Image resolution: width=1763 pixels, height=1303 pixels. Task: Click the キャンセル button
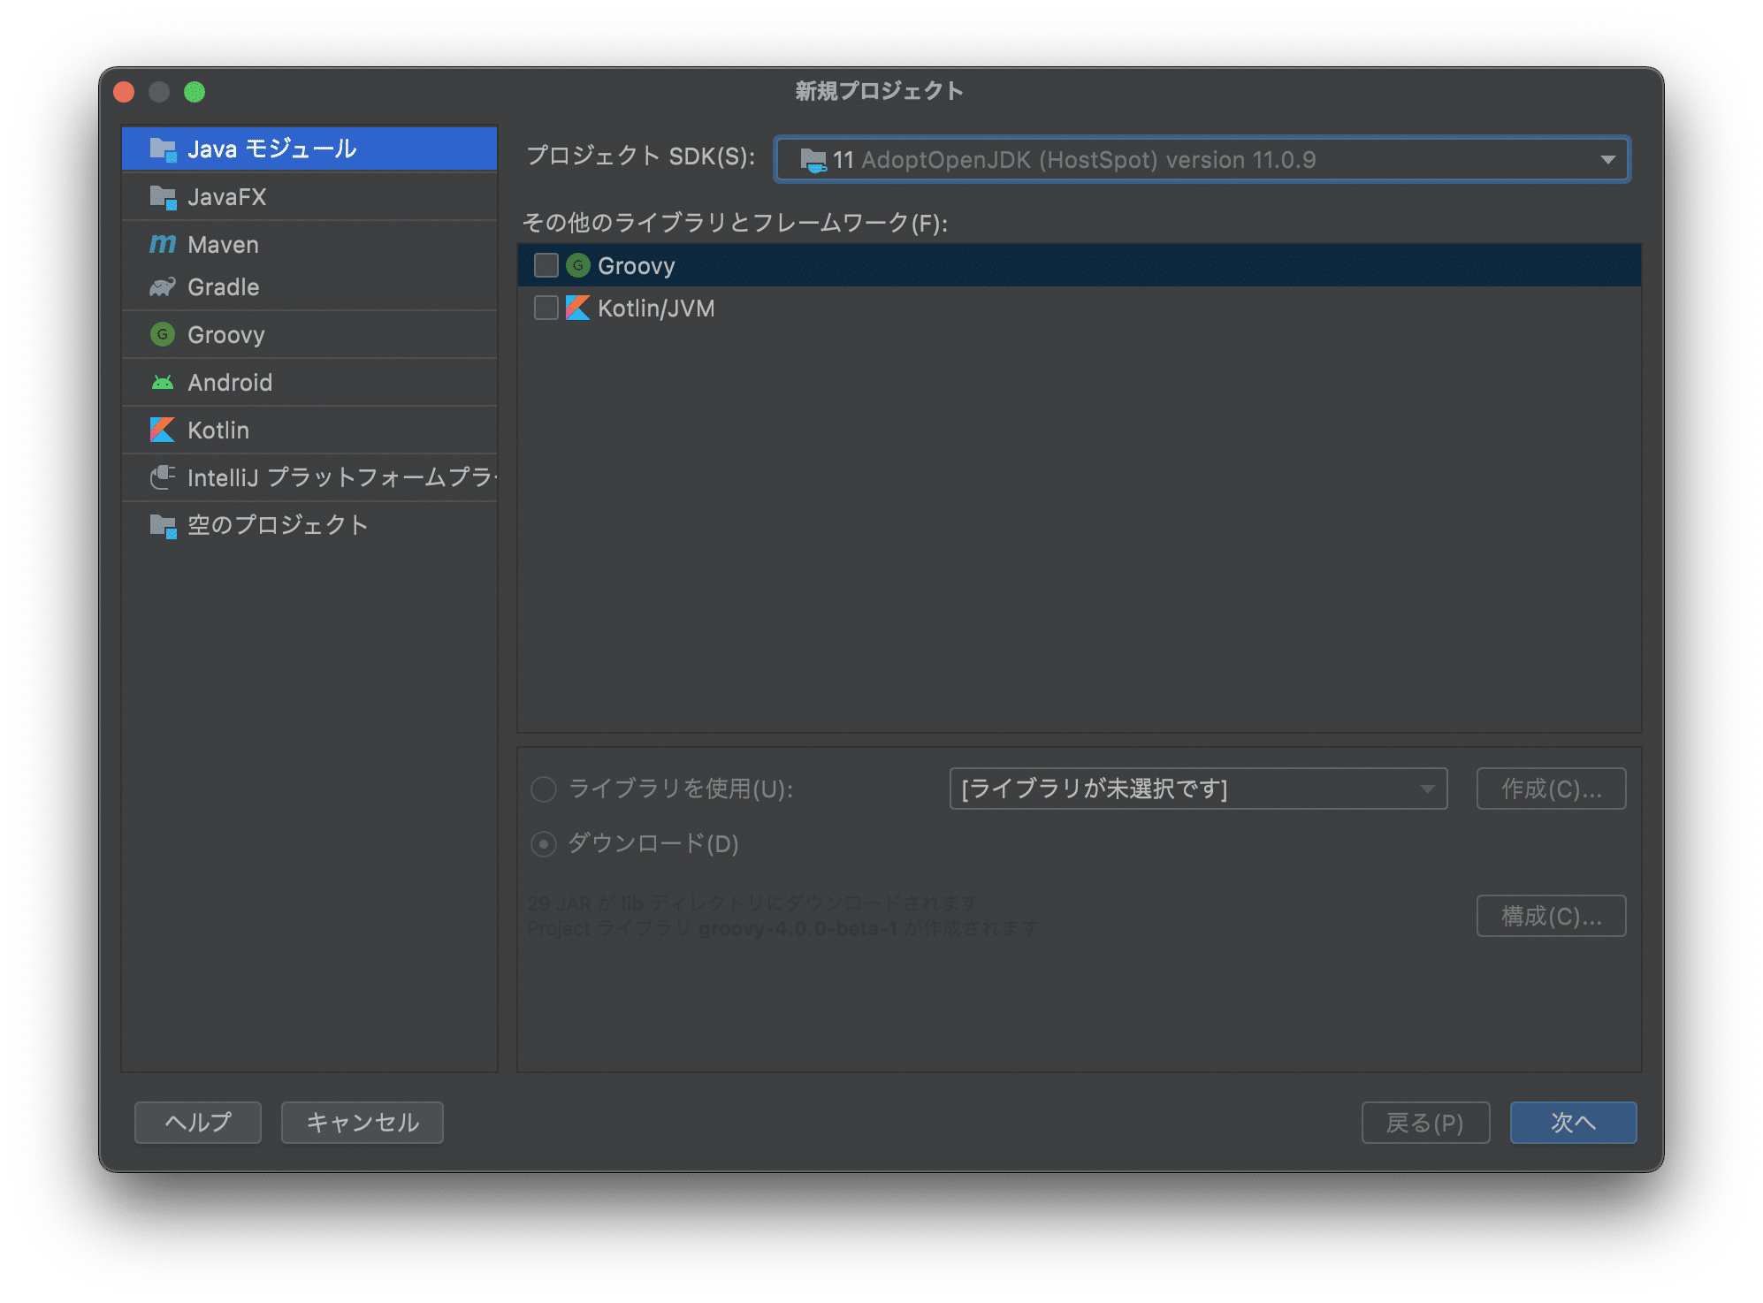363,1123
